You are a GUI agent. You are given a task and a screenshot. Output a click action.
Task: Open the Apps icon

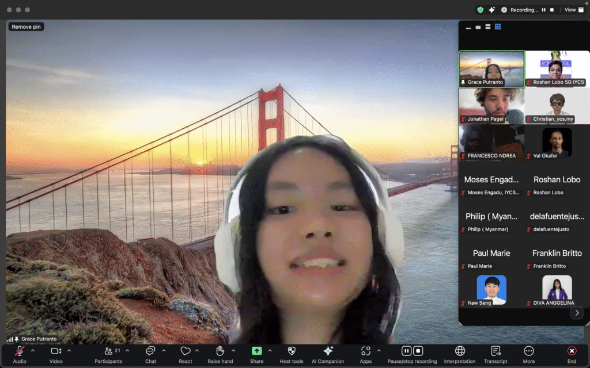pyautogui.click(x=365, y=351)
